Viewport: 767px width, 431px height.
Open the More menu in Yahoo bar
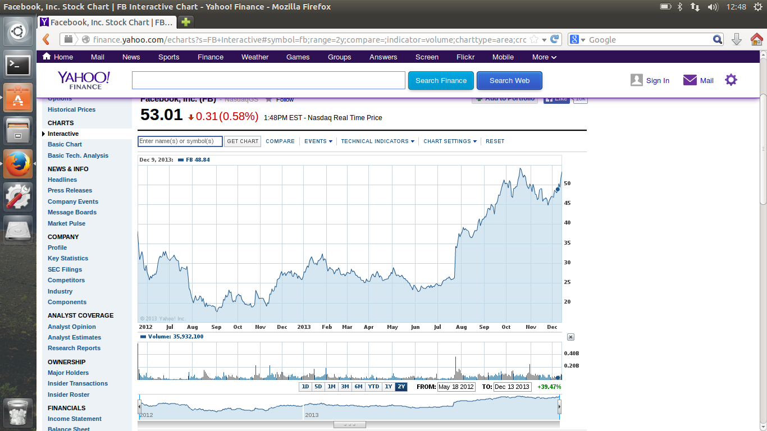tap(544, 57)
